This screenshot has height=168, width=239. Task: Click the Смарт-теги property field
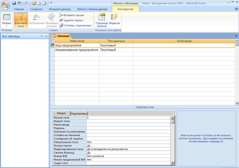pos(128,163)
